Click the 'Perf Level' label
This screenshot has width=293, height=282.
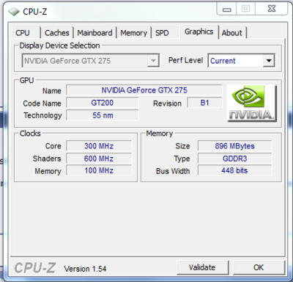coord(186,60)
